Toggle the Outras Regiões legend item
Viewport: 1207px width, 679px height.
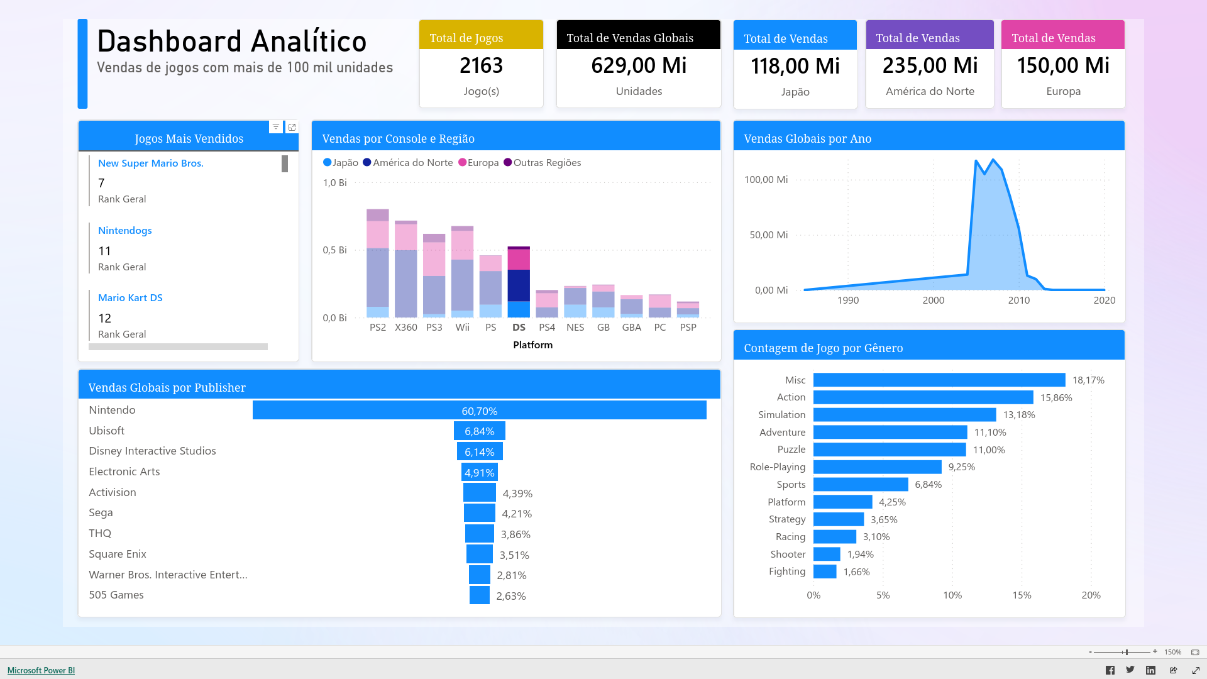pos(543,162)
